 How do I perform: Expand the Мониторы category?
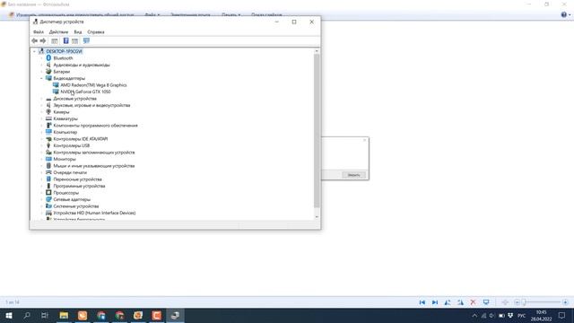(x=41, y=159)
